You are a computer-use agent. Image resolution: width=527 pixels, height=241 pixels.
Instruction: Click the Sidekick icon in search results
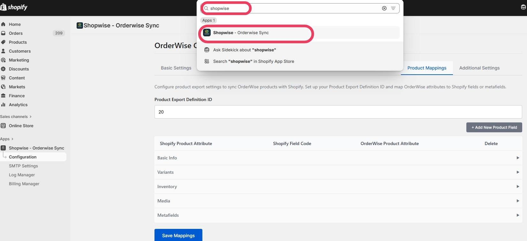207,50
